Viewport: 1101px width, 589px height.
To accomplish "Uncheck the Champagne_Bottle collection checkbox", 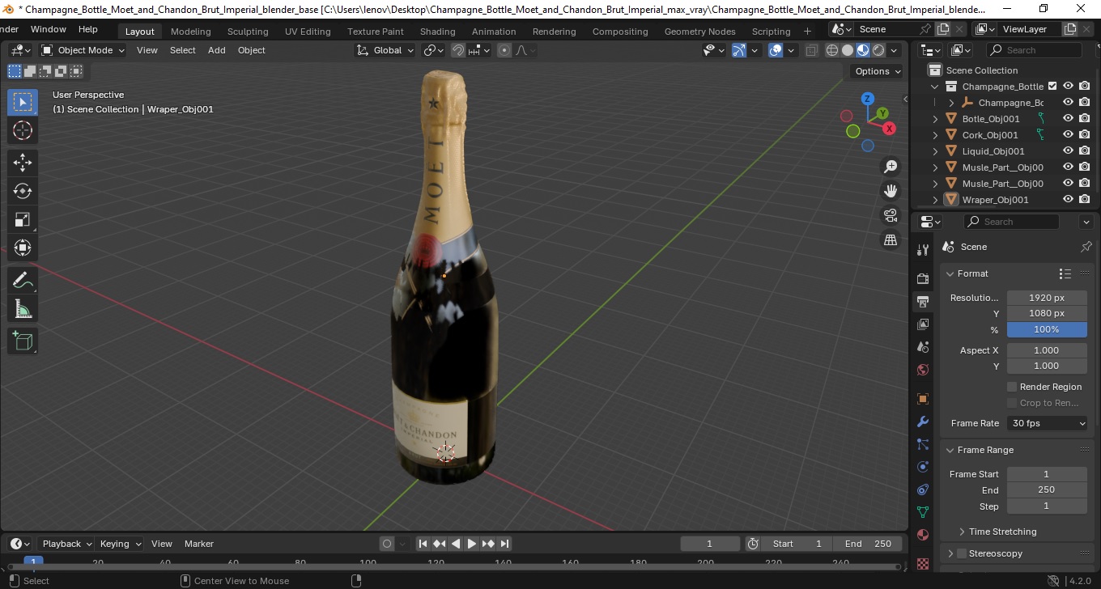I will (1052, 86).
